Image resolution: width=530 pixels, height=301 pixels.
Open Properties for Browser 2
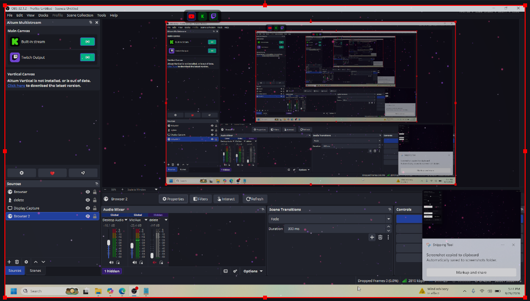(173, 199)
